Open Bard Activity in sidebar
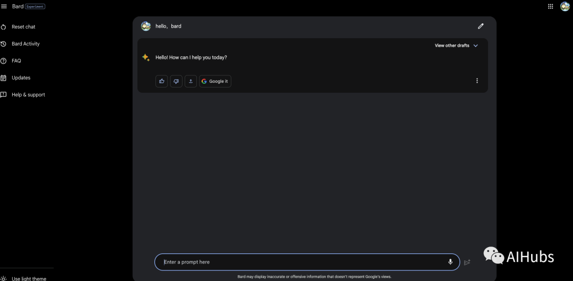 click(25, 44)
